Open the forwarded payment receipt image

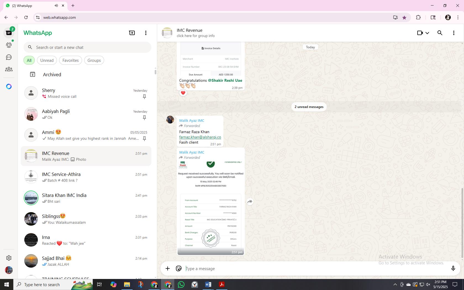(x=211, y=208)
